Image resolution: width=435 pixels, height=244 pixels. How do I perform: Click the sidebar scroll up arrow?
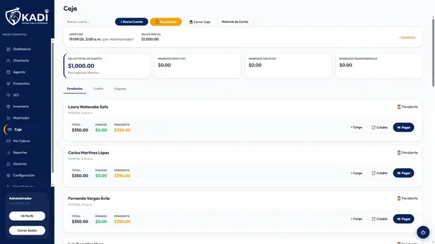pyautogui.click(x=53, y=41)
